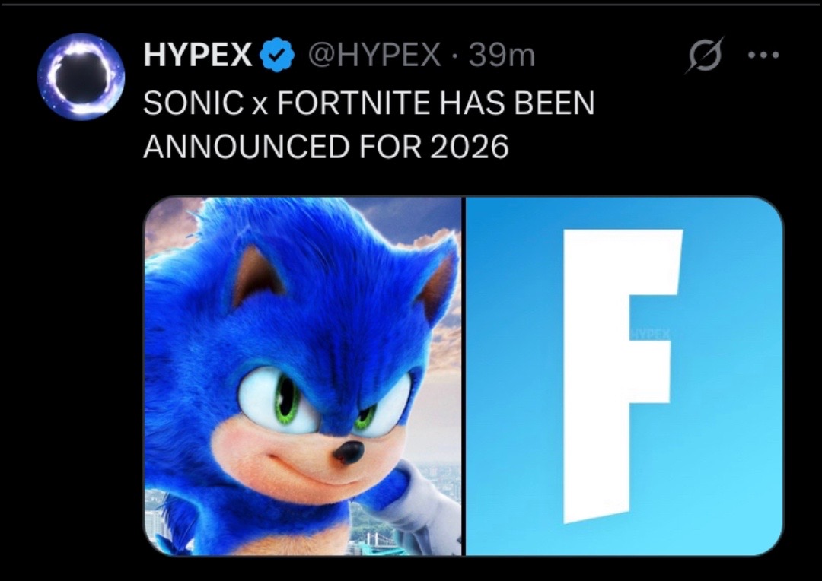Open the @HYPEX handle link
Viewport: 822px width, 581px height.
click(374, 55)
